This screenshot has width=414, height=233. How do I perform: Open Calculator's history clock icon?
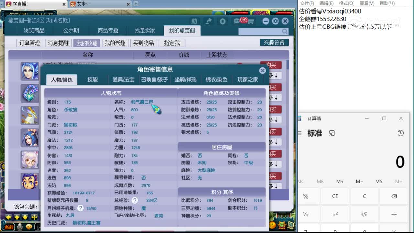400,133
